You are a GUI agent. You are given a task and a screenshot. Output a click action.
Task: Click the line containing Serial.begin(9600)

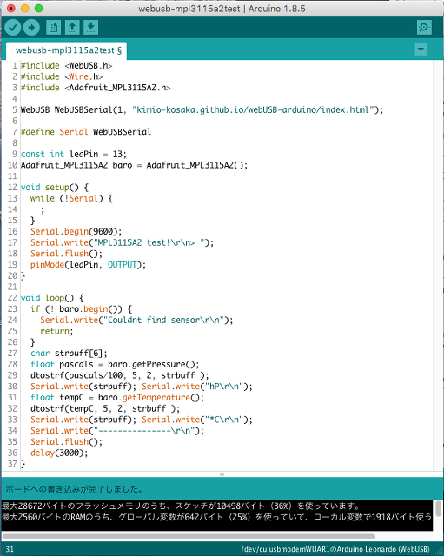pyautogui.click(x=76, y=232)
